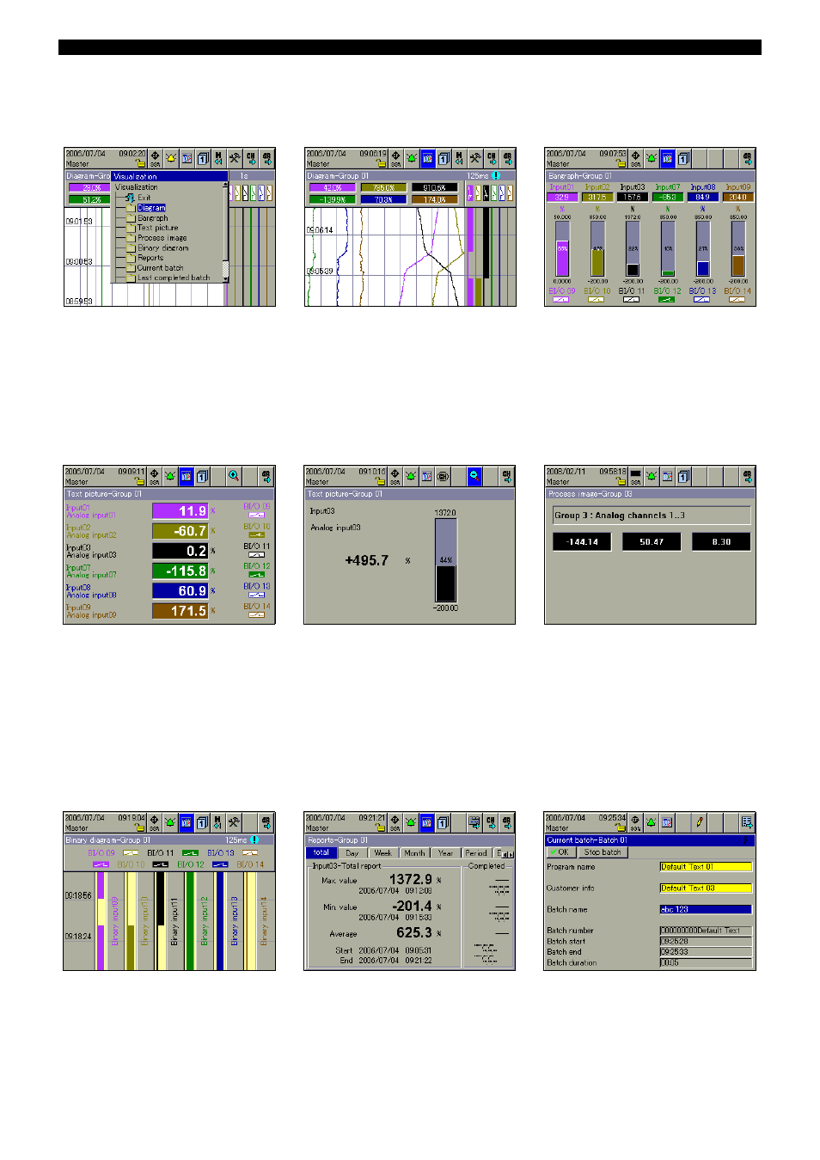Toggle the BI/O 10 switch on Text picture screen
The width and height of the screenshot is (820, 1160).
[256, 534]
